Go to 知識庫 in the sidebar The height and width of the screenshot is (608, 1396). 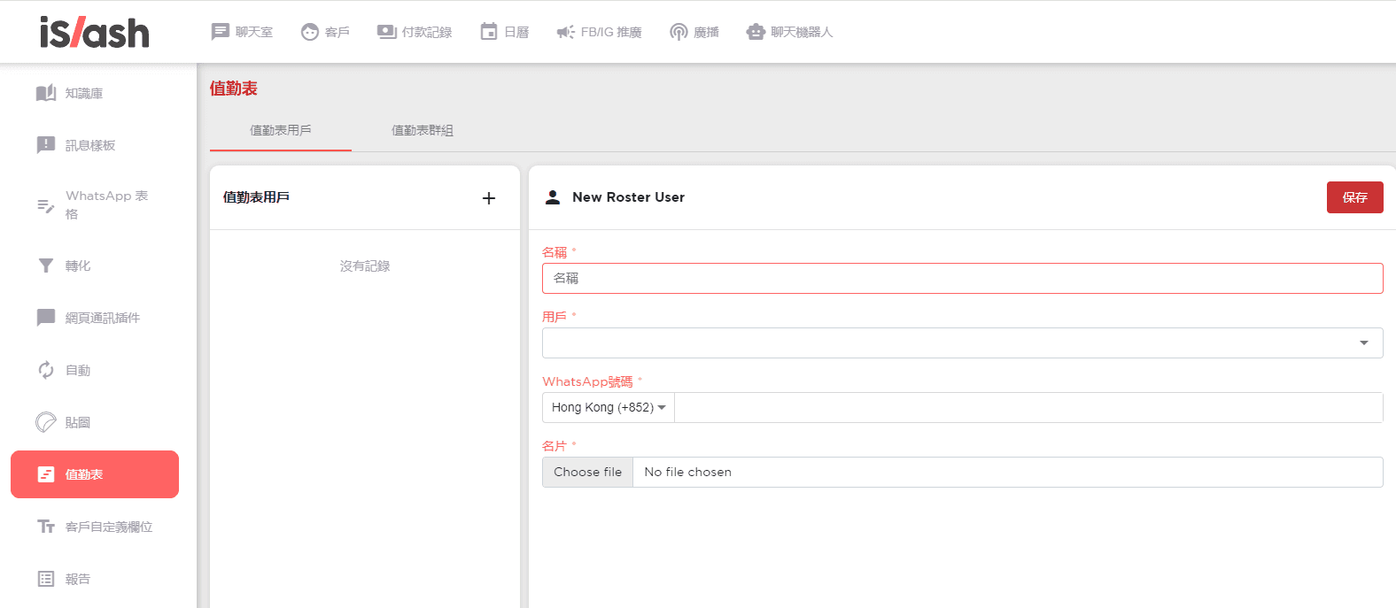[84, 93]
